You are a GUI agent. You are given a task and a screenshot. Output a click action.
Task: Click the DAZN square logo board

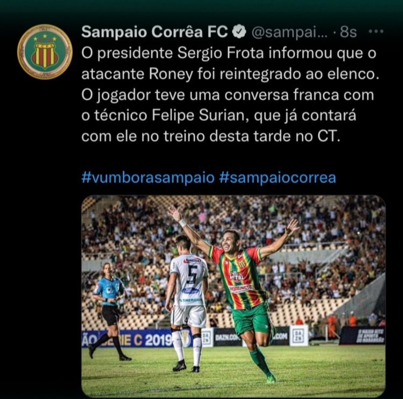[299, 336]
